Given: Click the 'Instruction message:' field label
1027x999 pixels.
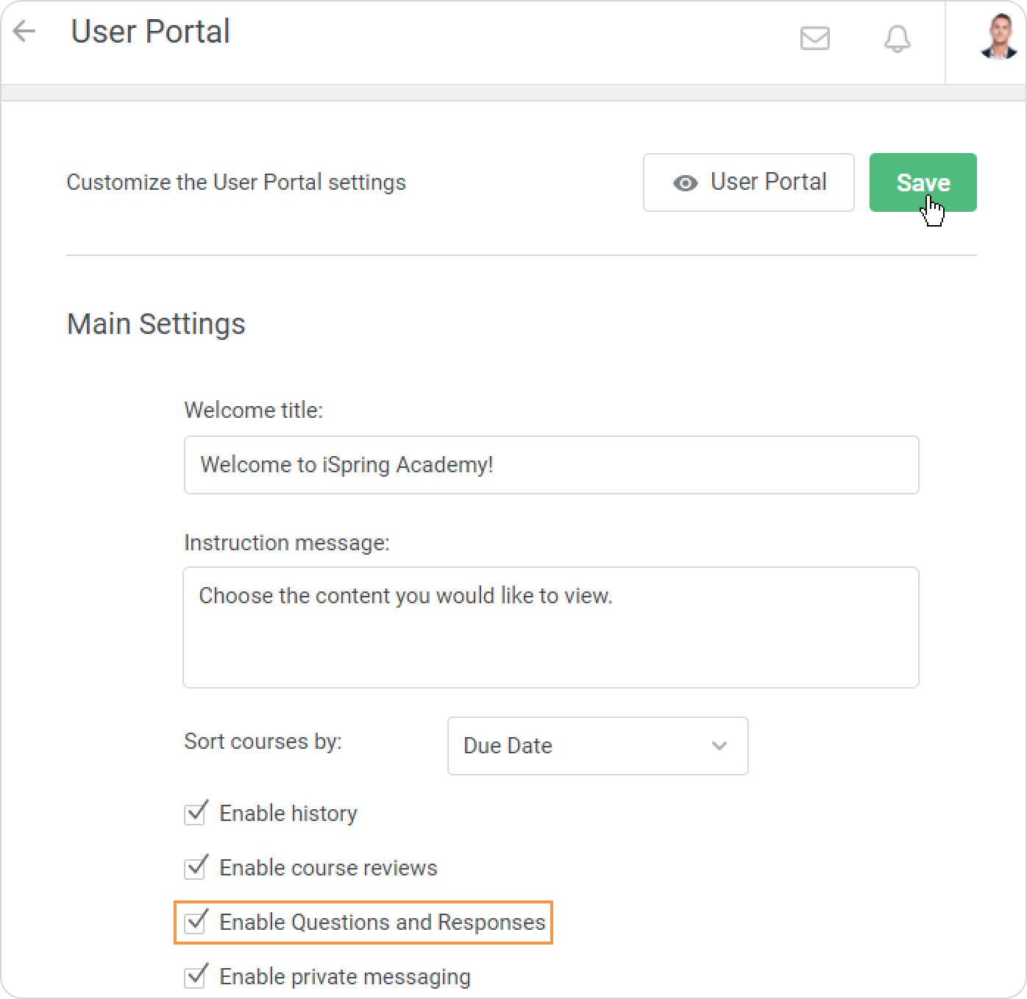Looking at the screenshot, I should point(286,543).
